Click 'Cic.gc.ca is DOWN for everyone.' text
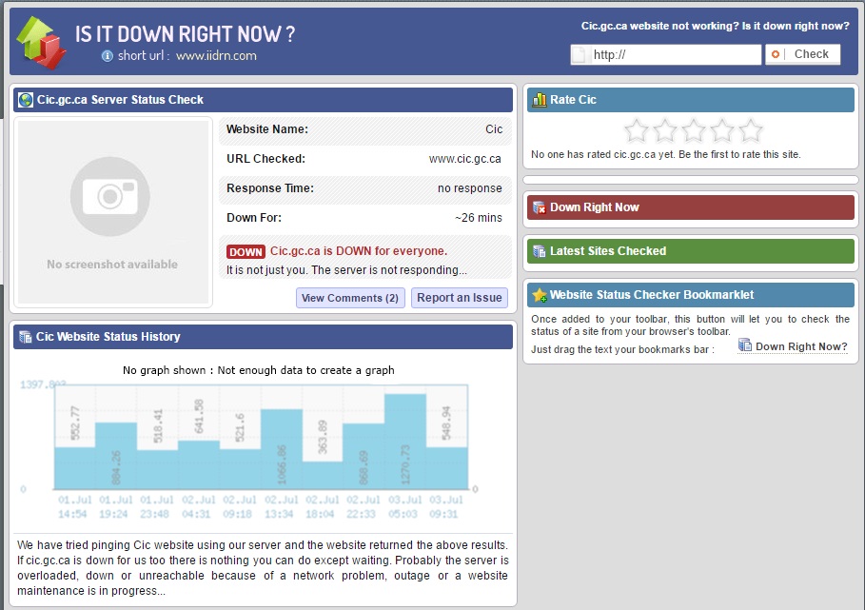Screen dimensions: 865x610 tap(359, 251)
